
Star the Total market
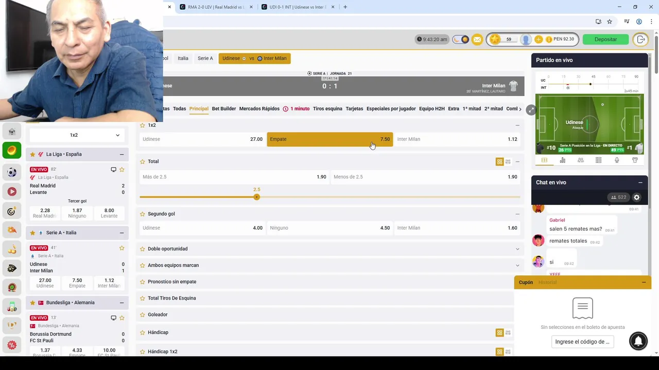[143, 161]
